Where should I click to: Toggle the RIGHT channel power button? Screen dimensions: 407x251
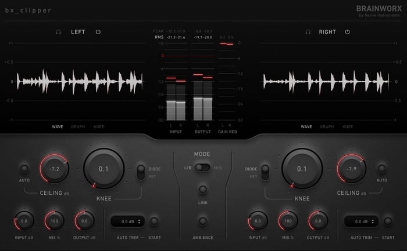click(348, 32)
